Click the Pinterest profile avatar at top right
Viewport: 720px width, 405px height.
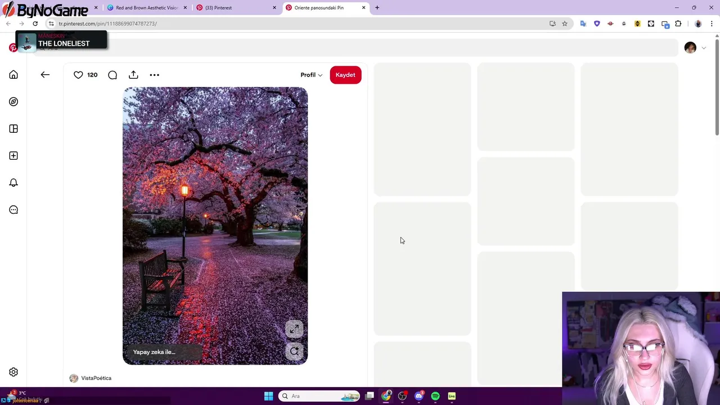[x=690, y=48]
